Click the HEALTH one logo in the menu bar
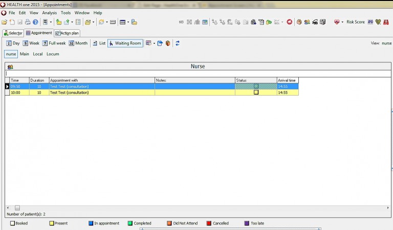This screenshot has height=230, width=393. coord(4,12)
